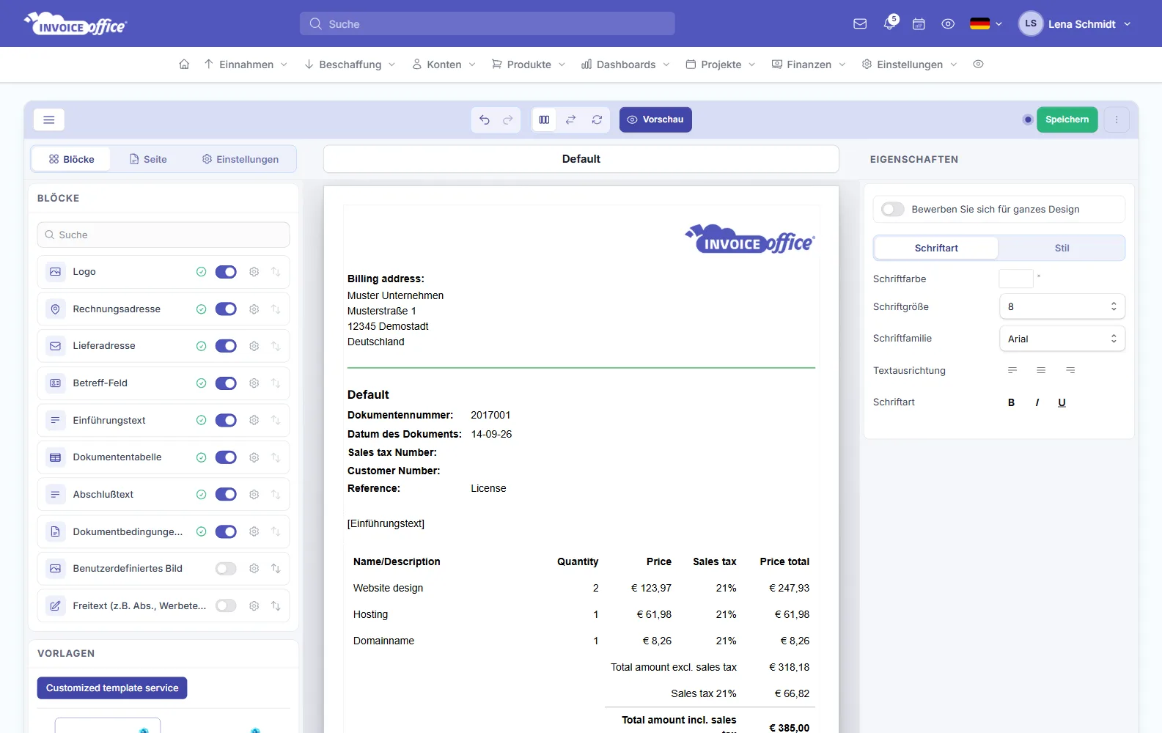The image size is (1162, 733).
Task: Open settings gear for Logo block
Action: click(254, 272)
